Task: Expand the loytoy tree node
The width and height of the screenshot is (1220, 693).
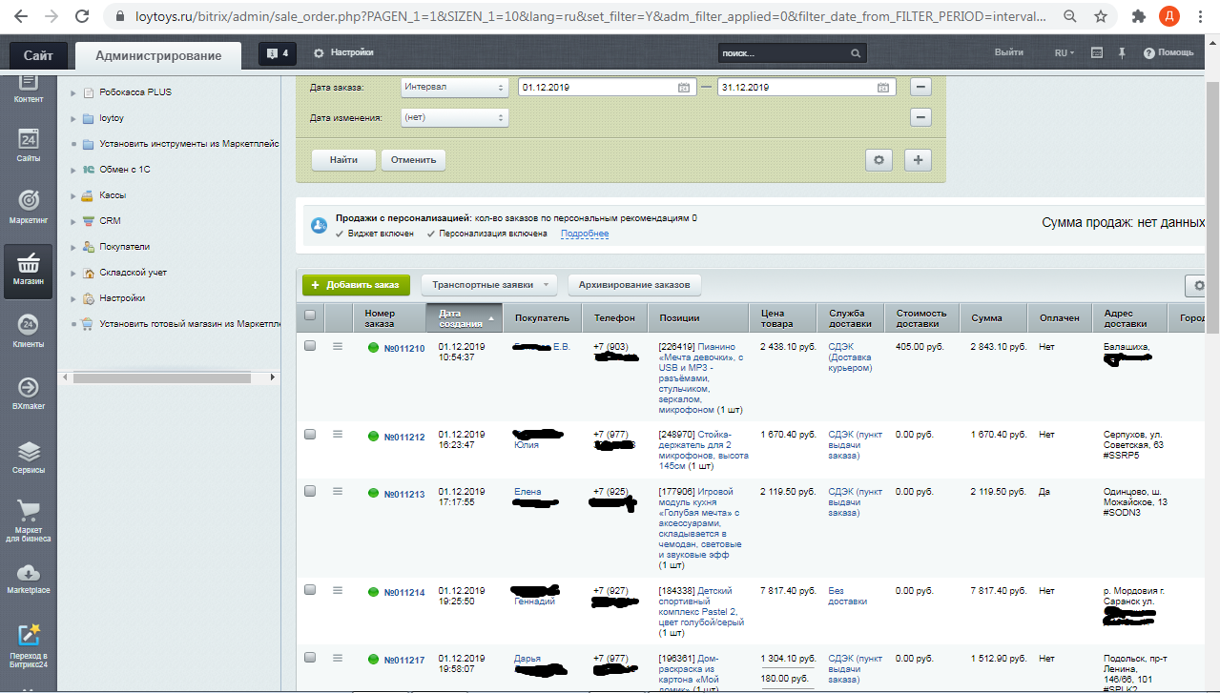Action: click(x=73, y=118)
